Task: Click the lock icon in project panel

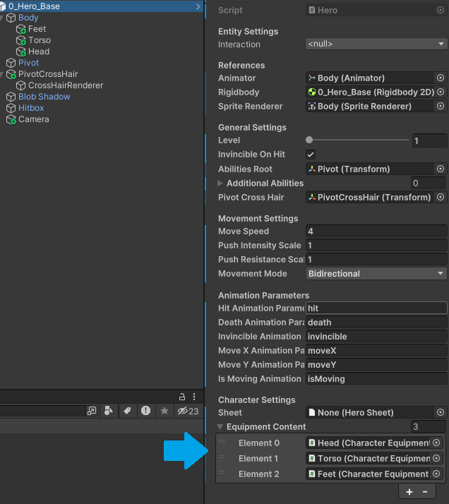Action: (x=182, y=397)
